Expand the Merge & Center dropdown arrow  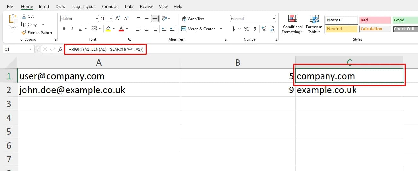(221, 29)
